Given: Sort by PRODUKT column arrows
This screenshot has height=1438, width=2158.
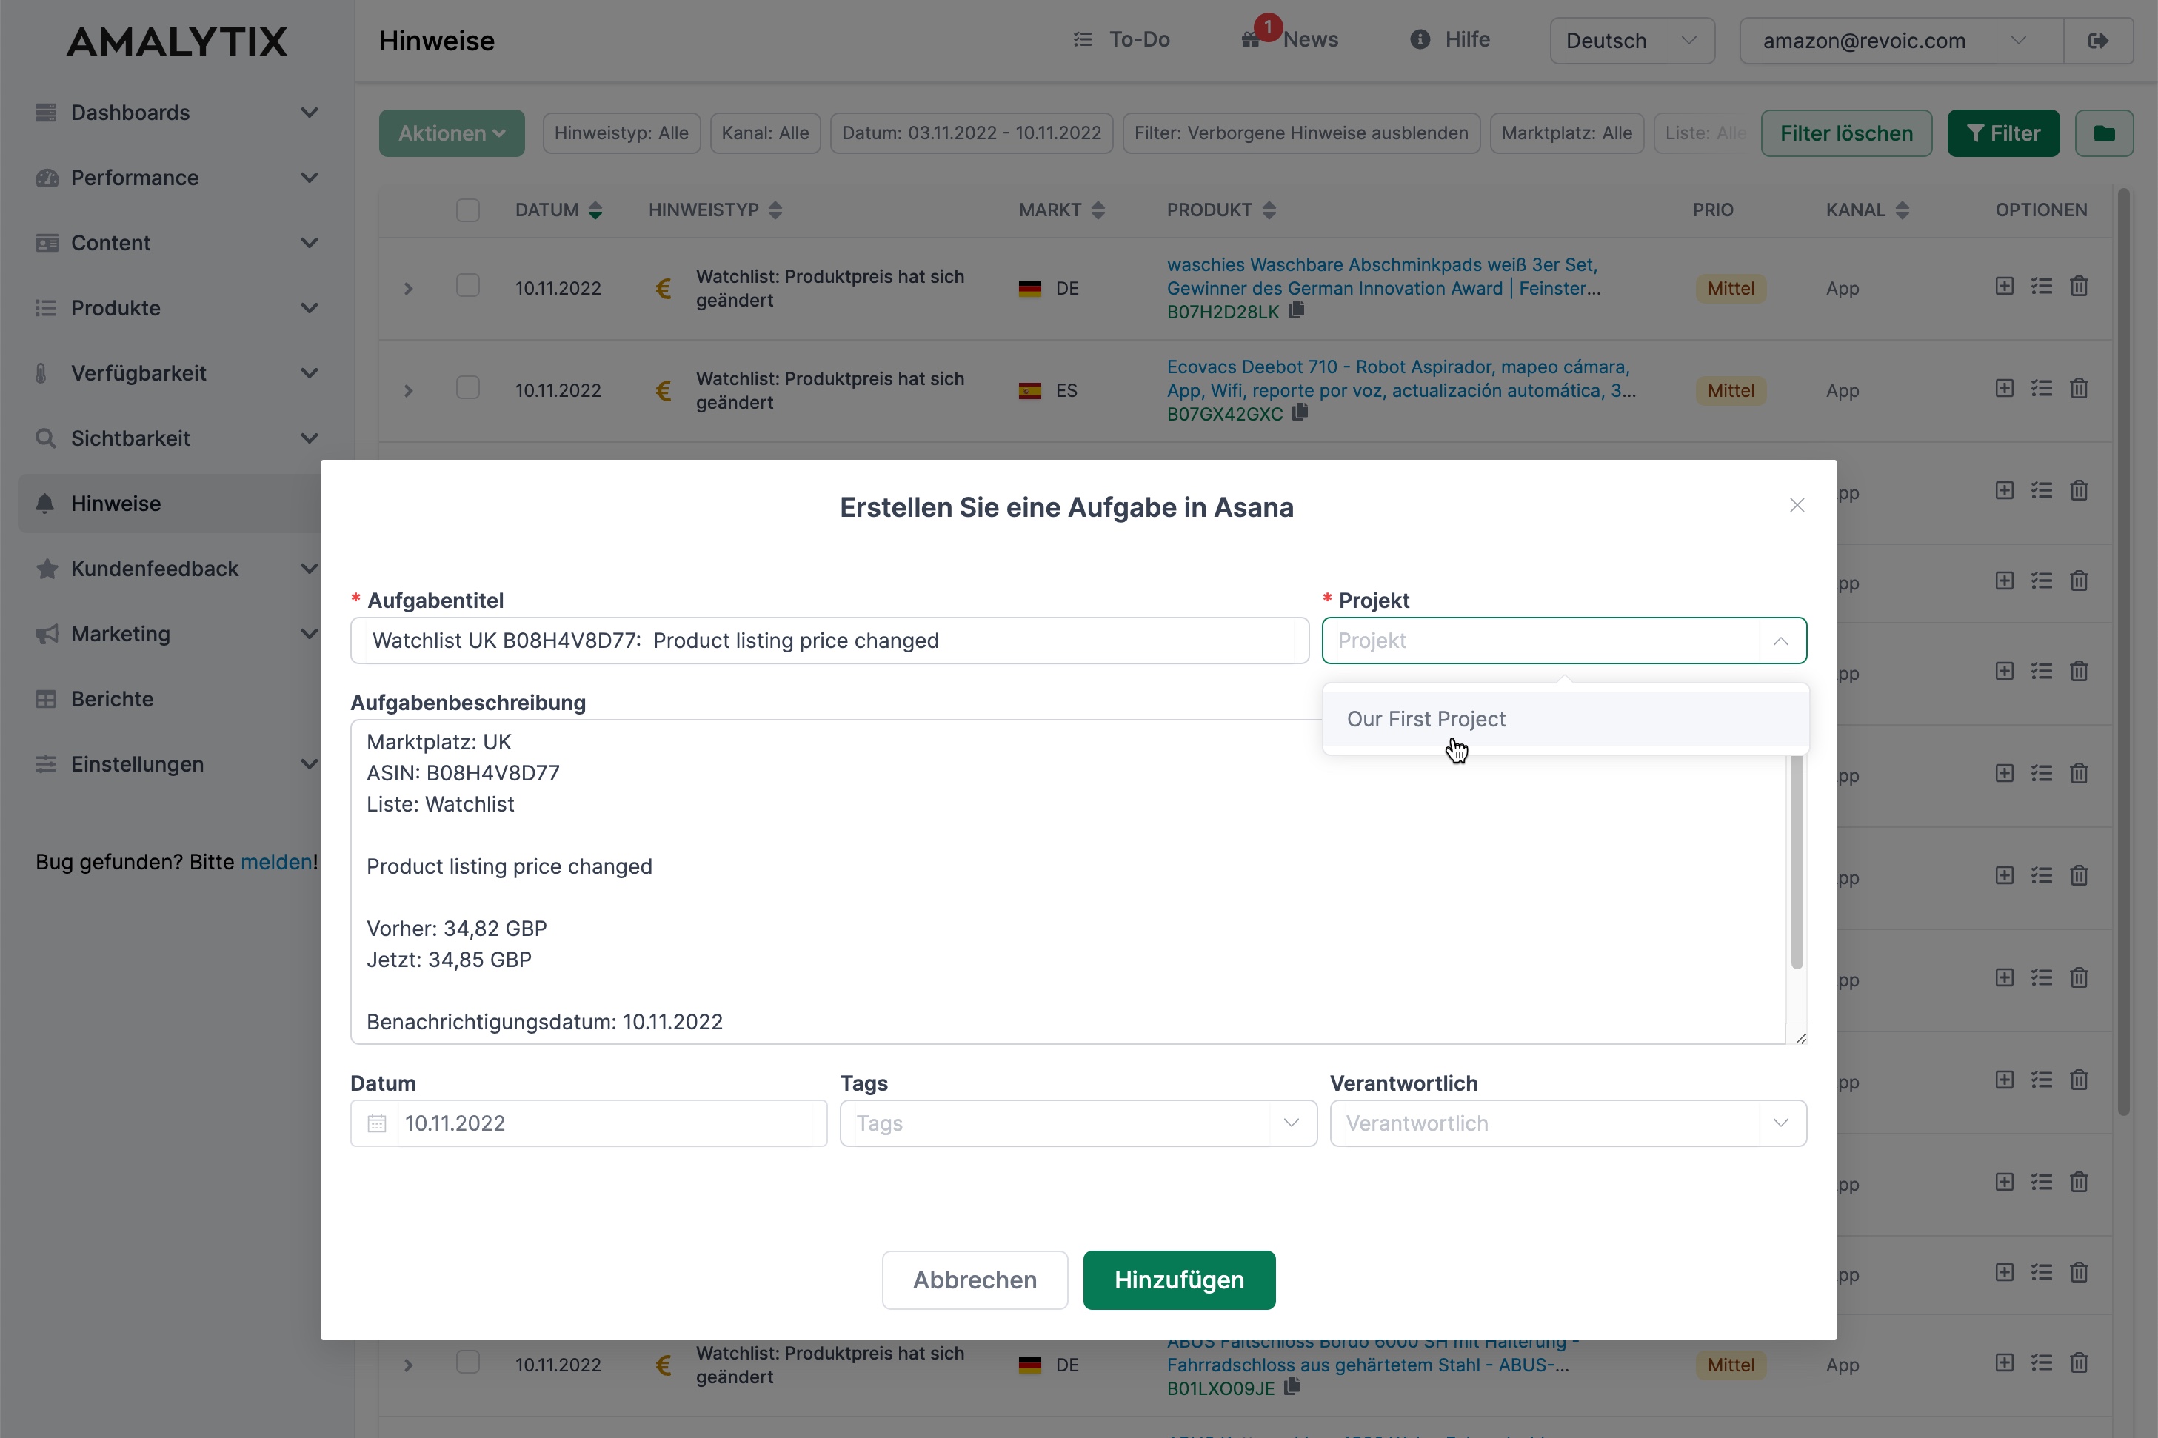Looking at the screenshot, I should coord(1269,210).
